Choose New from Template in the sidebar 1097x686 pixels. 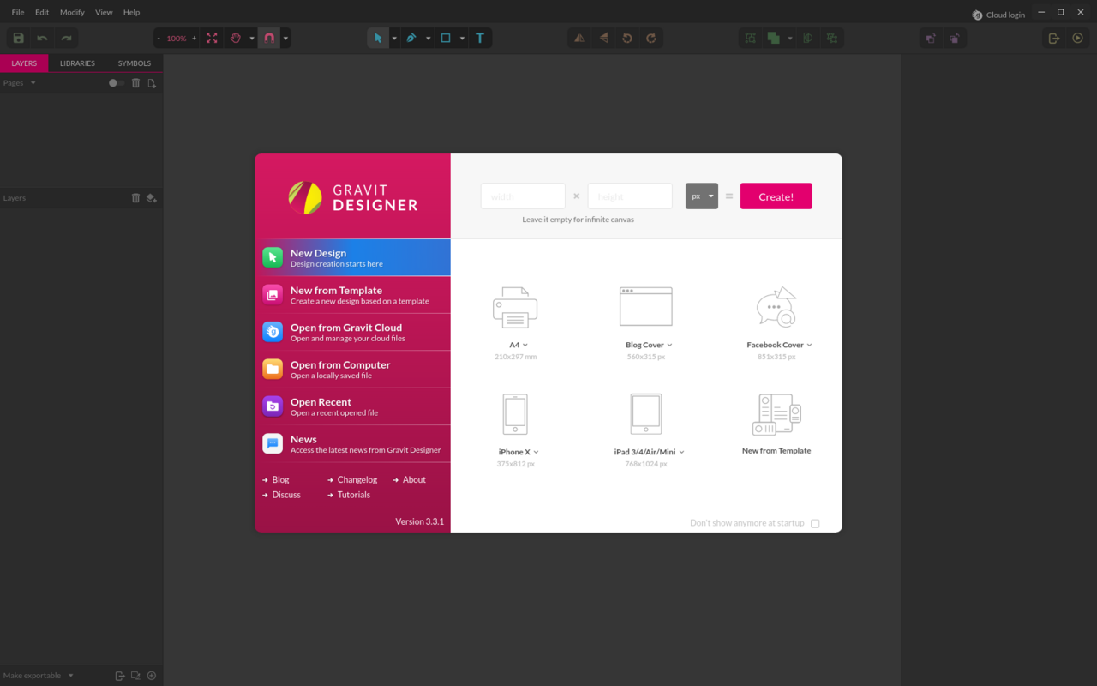(352, 295)
